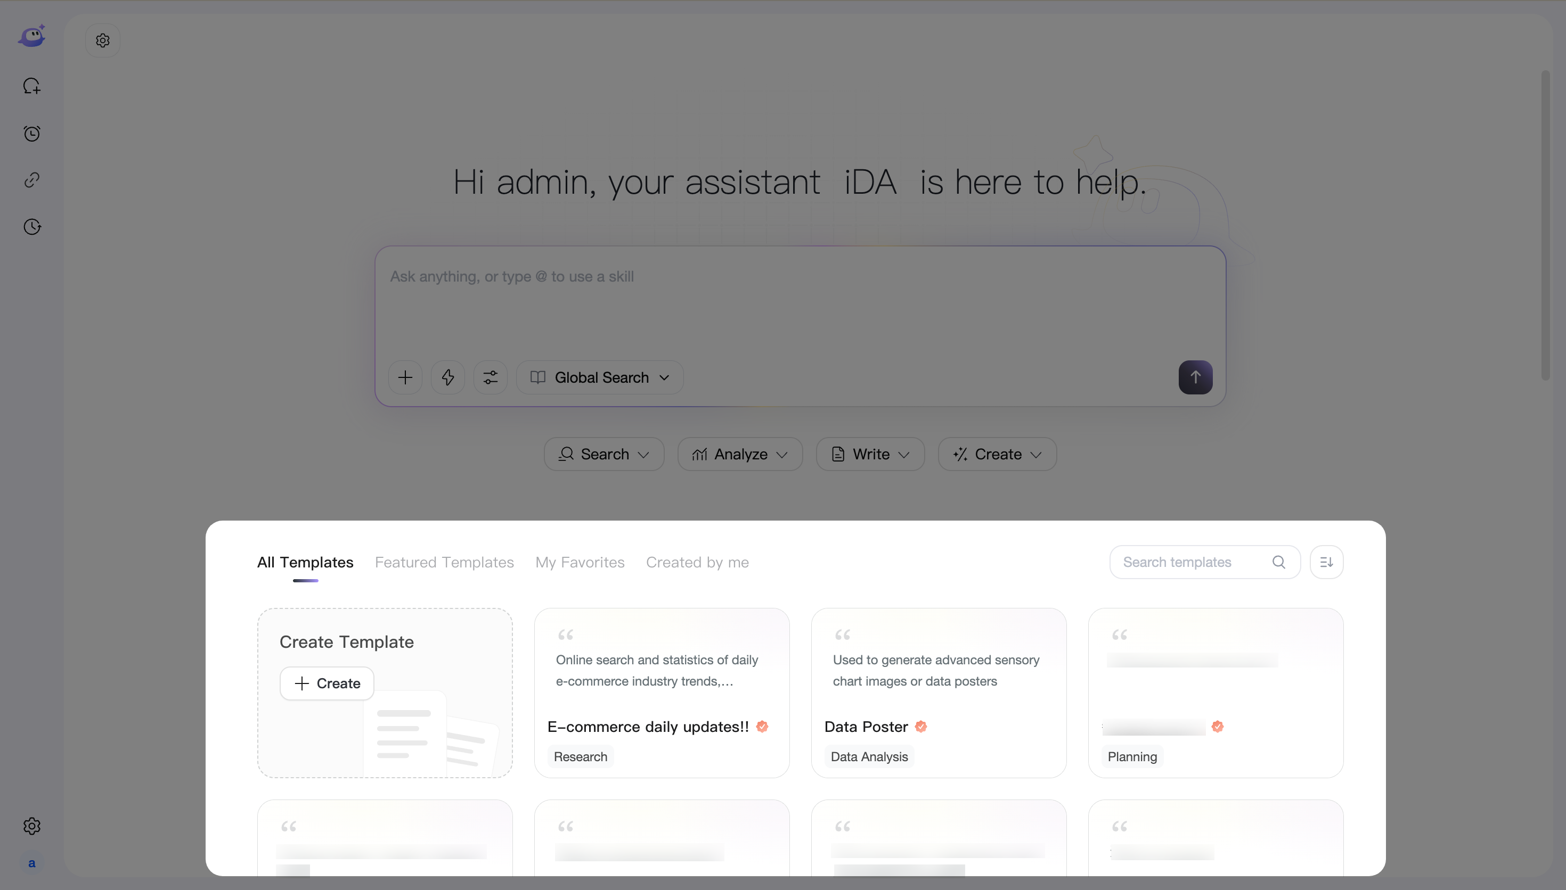1566x890 pixels.
Task: Click the iDA mascot logo icon
Action: point(32,36)
